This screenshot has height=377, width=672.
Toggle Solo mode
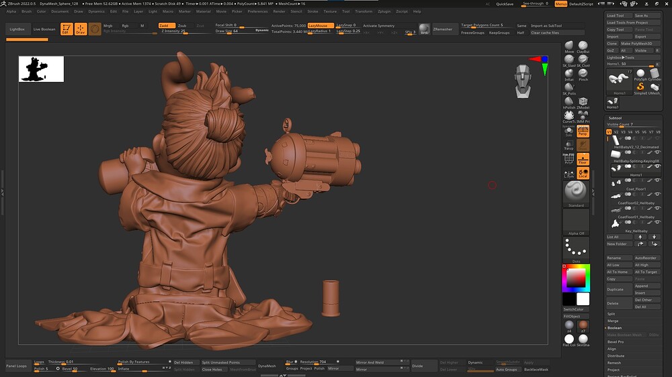[569, 131]
